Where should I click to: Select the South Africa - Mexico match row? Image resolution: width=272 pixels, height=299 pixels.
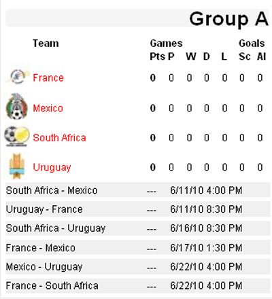pyautogui.click(x=138, y=190)
